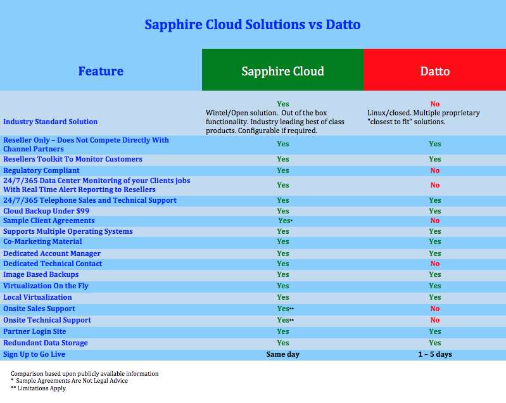Click Datto's No for Industry Standard Solution

[435, 104]
